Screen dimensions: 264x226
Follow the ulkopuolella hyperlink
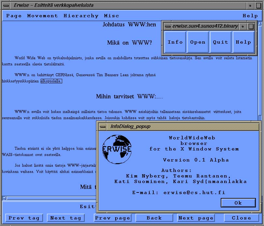tap(52, 81)
